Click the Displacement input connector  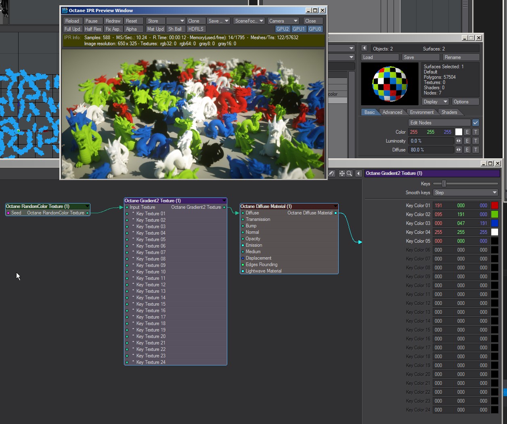[x=243, y=258]
